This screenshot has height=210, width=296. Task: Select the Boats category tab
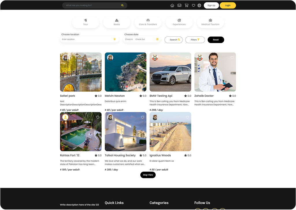(117, 22)
